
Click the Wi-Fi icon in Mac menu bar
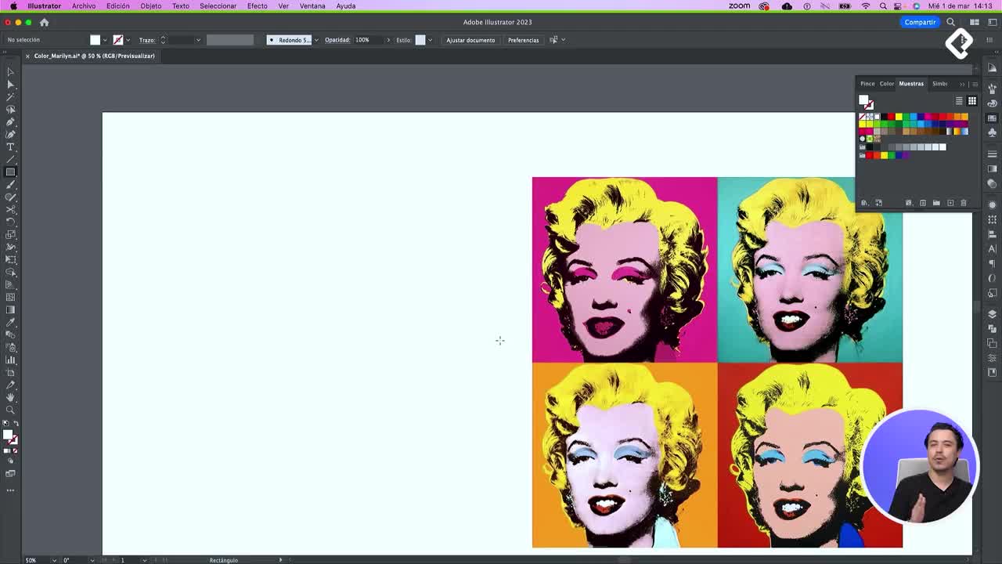865,6
